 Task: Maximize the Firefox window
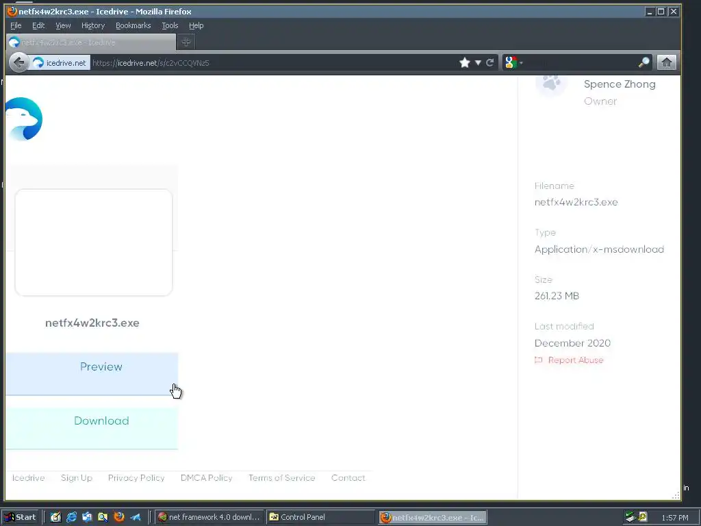(661, 12)
